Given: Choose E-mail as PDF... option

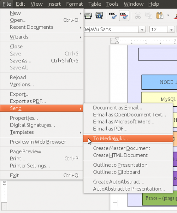Looking at the screenshot, I should click(x=128, y=129).
